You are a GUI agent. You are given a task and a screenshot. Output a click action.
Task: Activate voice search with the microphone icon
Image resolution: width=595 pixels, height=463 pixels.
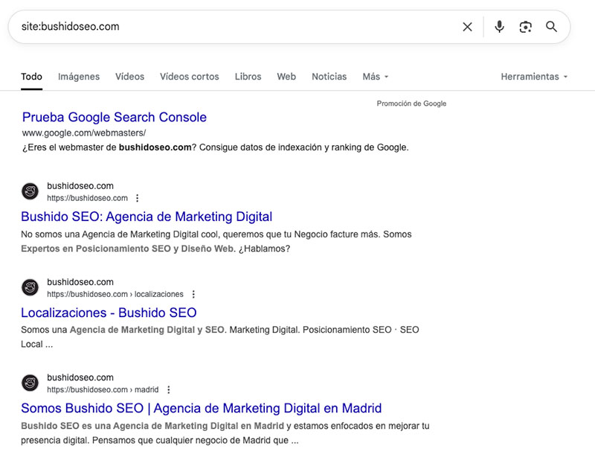(498, 27)
